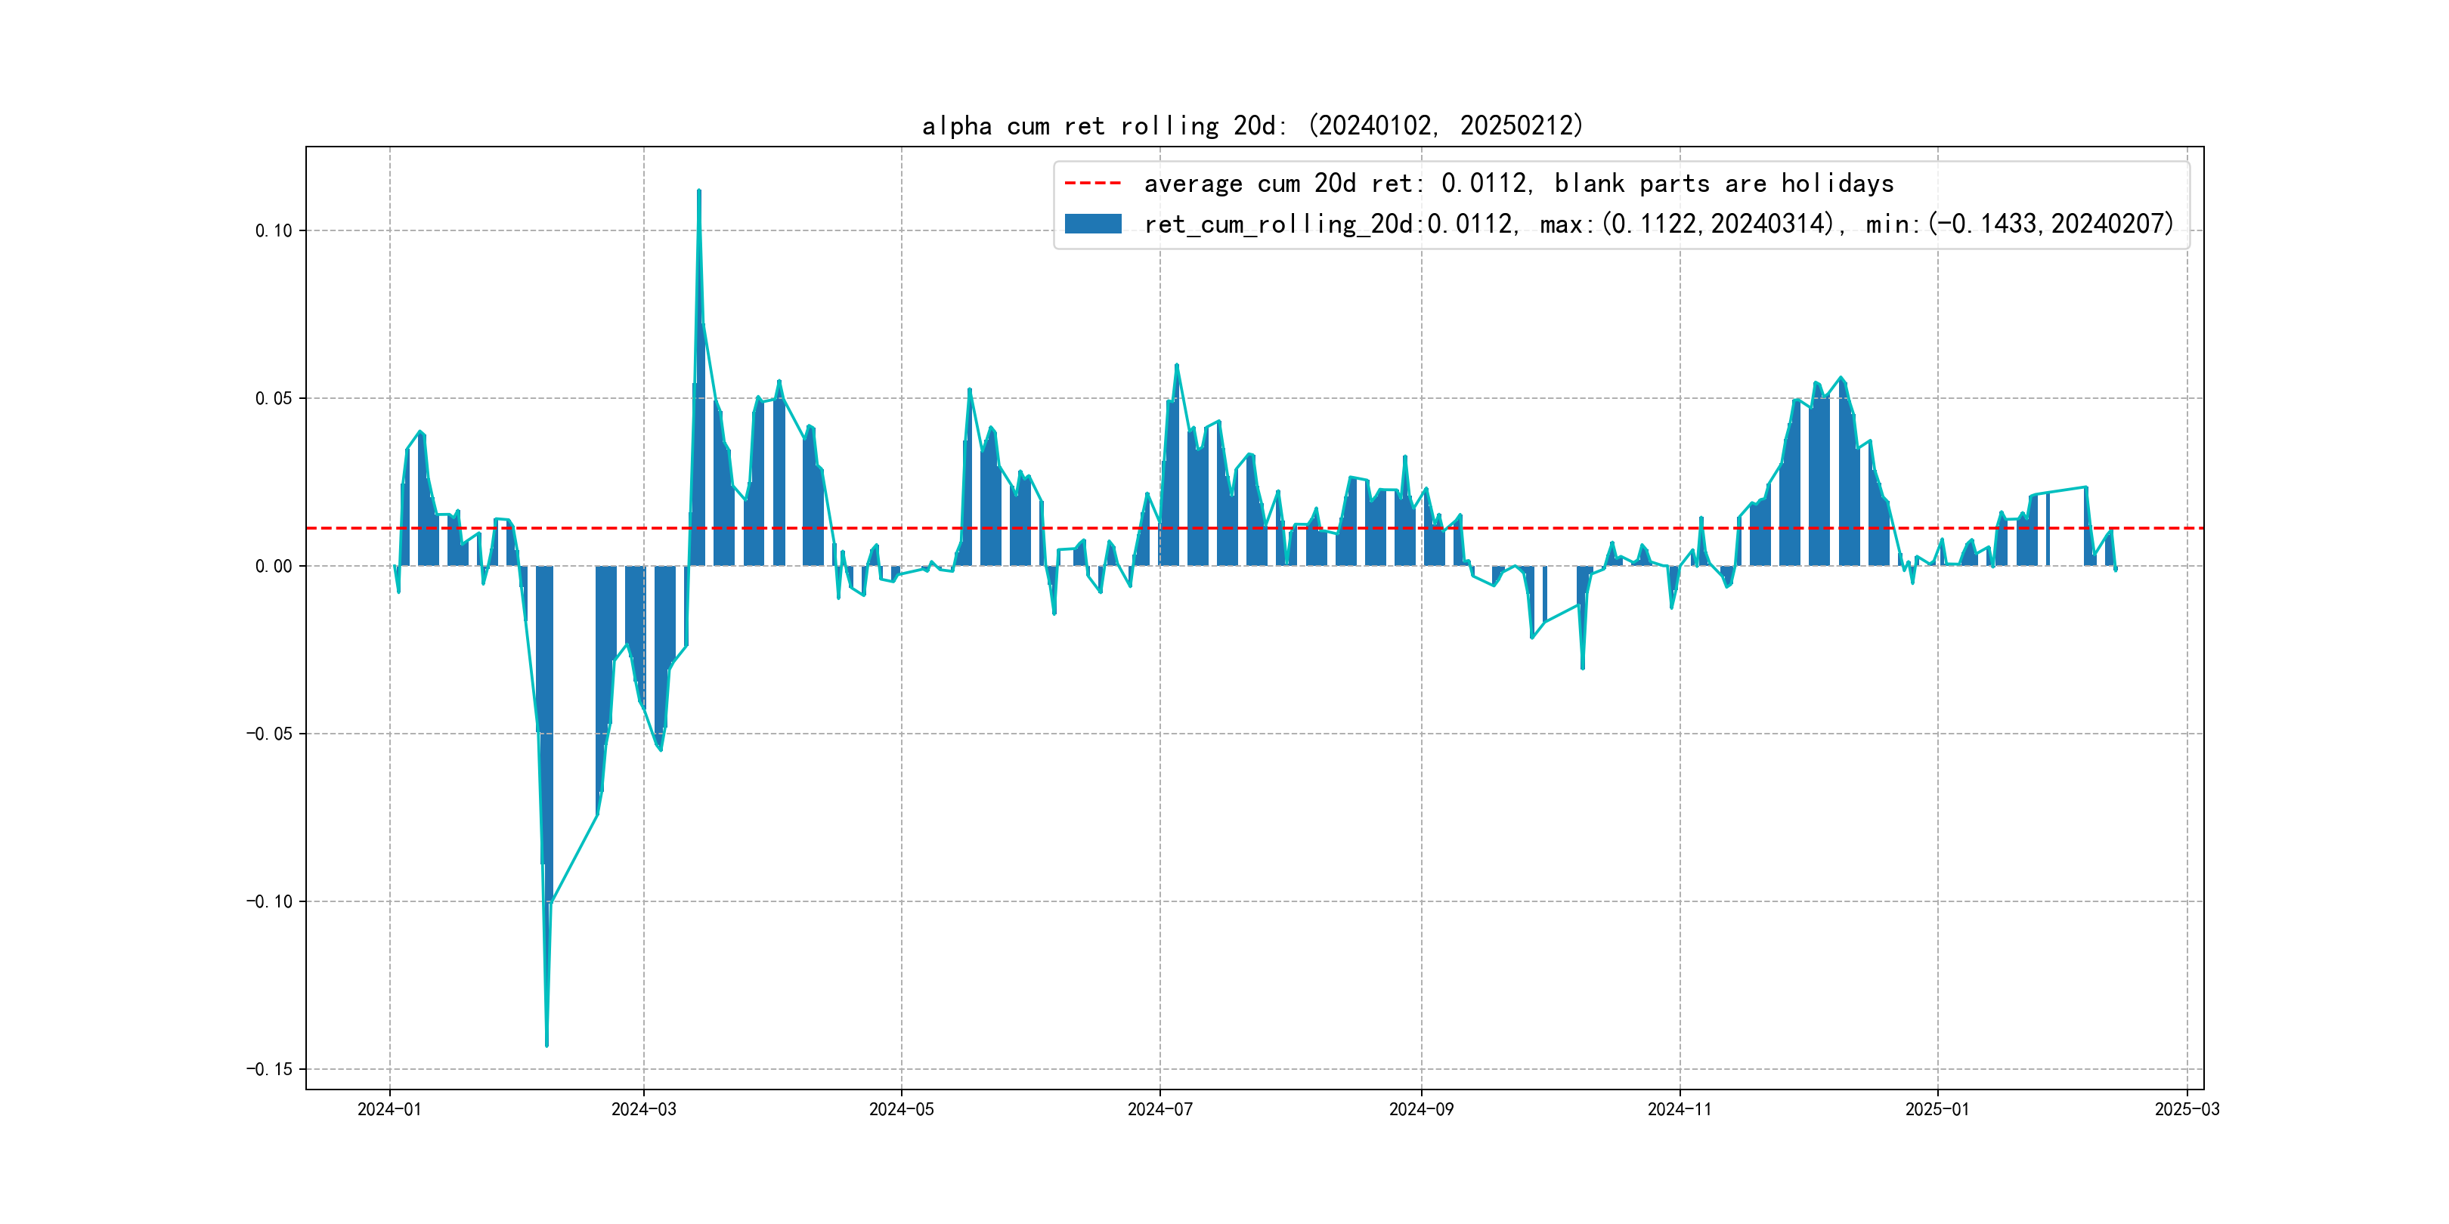
Task: Click the x-axis label 2024-03
Action: click(644, 1109)
